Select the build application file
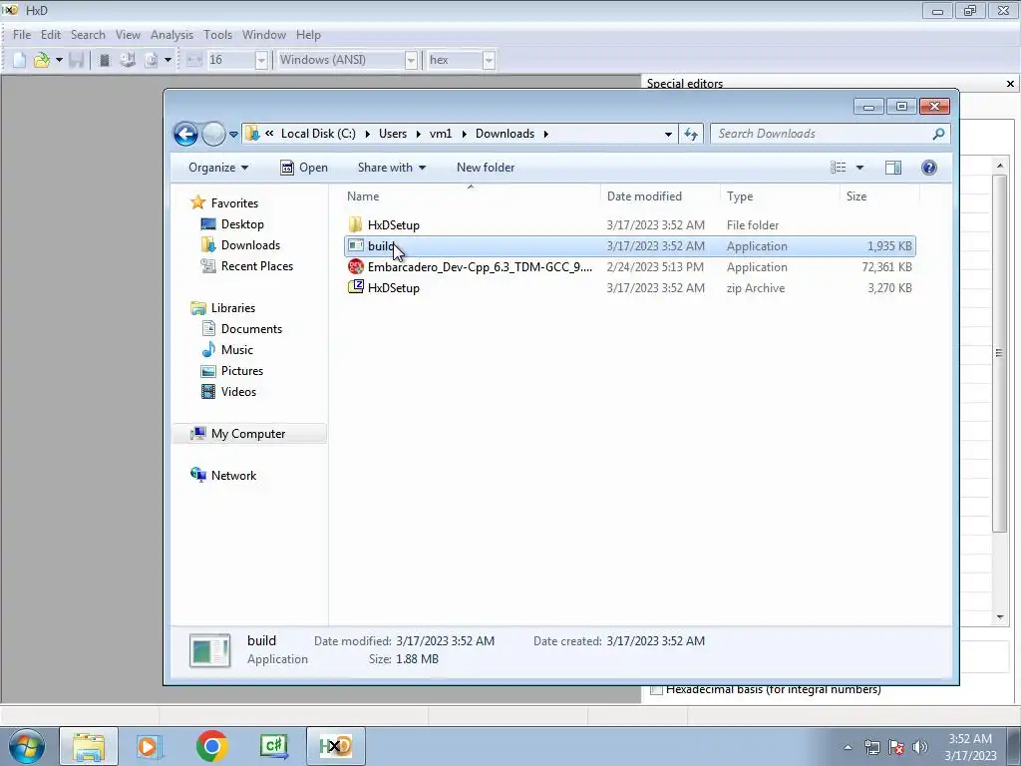 click(630, 246)
